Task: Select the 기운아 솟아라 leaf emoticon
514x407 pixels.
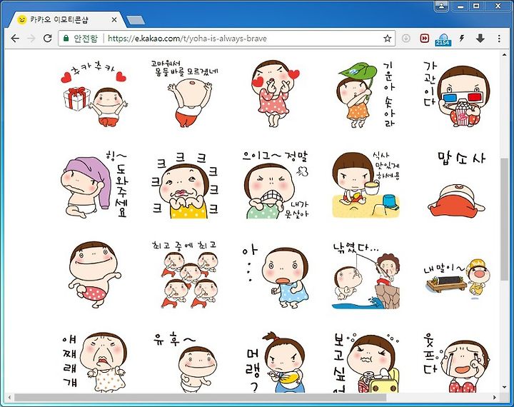Action: tap(366, 94)
